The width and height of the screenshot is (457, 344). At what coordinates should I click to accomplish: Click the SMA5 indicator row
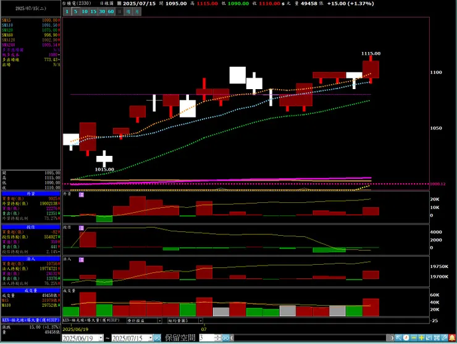point(31,20)
